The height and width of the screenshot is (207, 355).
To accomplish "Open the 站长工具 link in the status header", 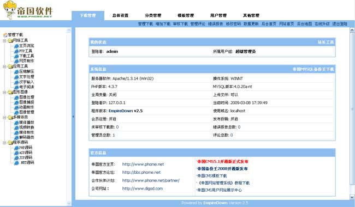I will coord(326,42).
